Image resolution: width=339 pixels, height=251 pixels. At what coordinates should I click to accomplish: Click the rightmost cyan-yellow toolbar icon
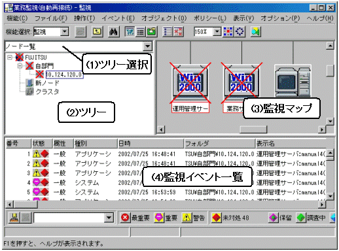[x=255, y=32]
